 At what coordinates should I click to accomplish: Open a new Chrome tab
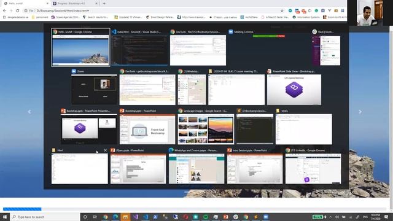point(104,4)
